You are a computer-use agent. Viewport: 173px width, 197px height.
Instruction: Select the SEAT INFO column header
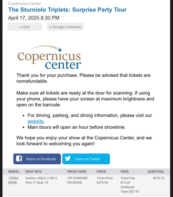pyautogui.click(x=34, y=172)
